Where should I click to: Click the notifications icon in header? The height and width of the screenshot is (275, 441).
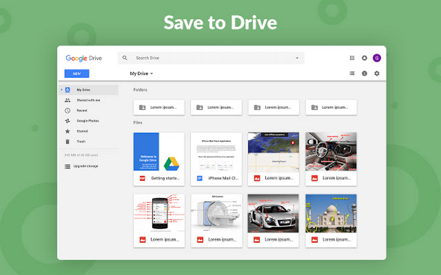click(x=364, y=58)
